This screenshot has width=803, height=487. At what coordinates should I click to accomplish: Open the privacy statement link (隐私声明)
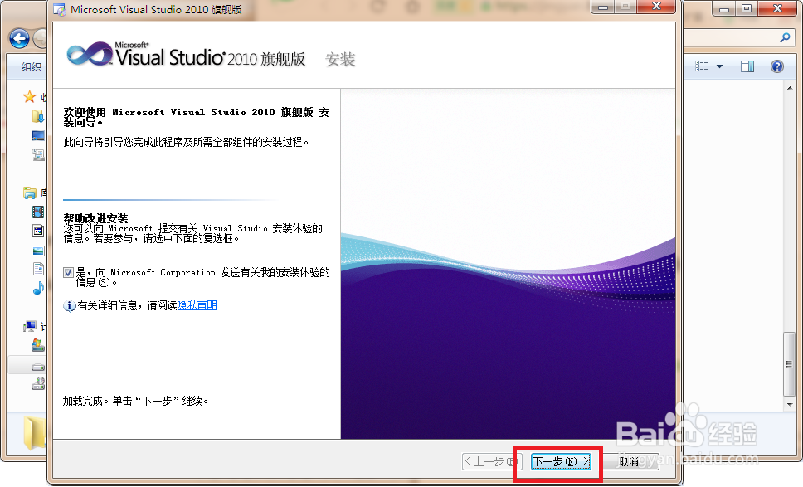pos(197,305)
